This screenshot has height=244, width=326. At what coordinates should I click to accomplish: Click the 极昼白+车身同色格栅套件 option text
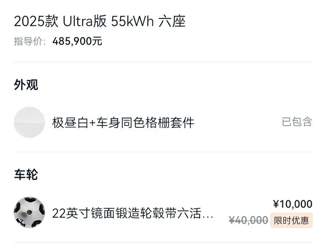[x=123, y=123]
